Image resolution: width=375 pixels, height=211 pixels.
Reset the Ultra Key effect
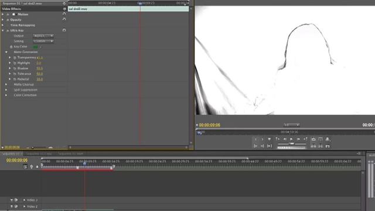[x=64, y=30]
